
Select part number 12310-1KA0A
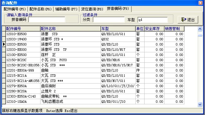17,102
